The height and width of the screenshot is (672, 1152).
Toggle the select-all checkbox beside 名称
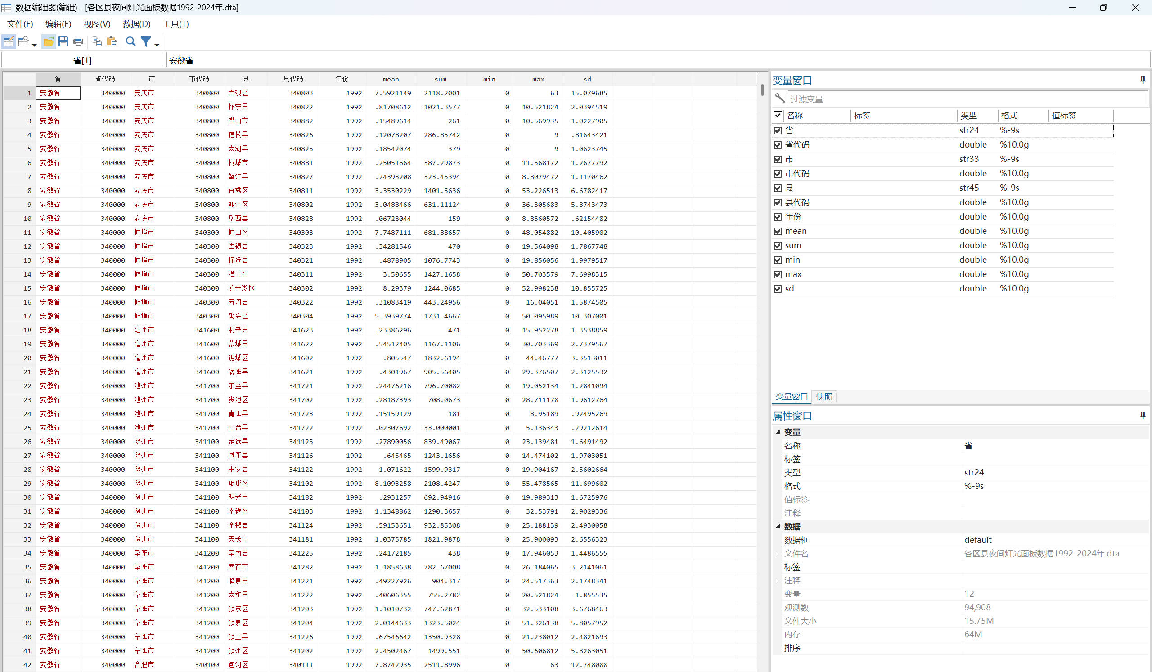click(778, 116)
